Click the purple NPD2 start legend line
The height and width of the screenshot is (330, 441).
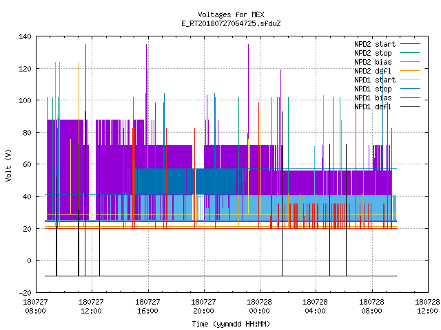[x=410, y=44]
